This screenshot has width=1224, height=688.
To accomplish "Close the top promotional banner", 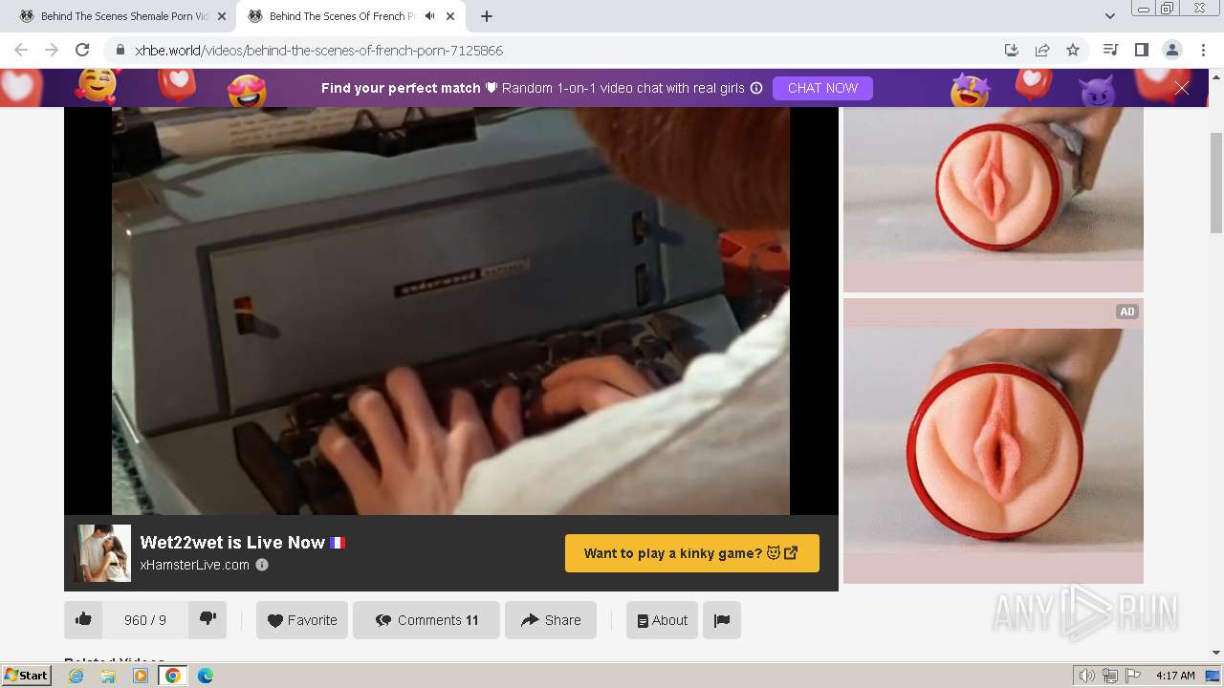I will pos(1182,88).
